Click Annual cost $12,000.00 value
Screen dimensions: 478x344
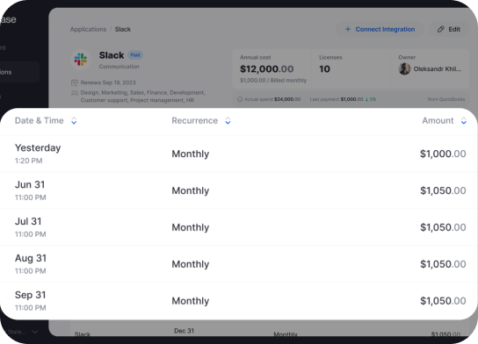point(267,69)
